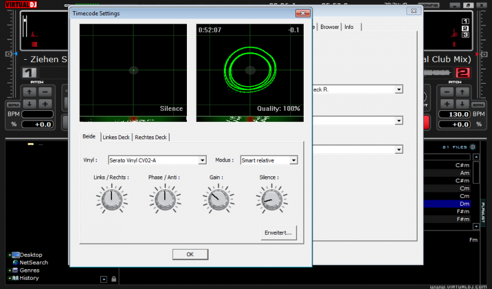Click right deck pitch minus button
492x289 pixels.
(x=447, y=92)
